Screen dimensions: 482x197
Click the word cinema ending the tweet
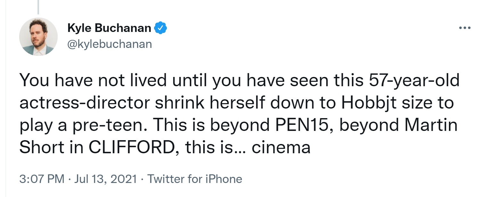(281, 148)
